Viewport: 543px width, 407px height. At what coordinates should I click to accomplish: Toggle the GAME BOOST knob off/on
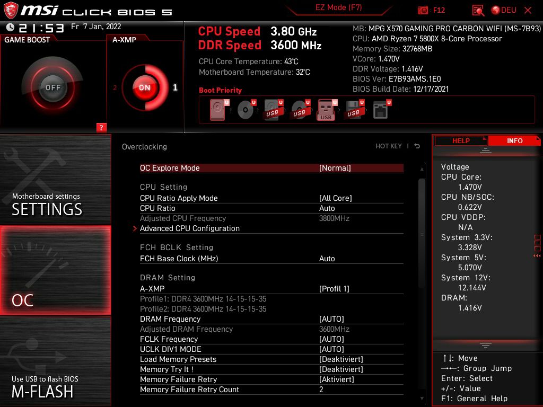tap(52, 87)
